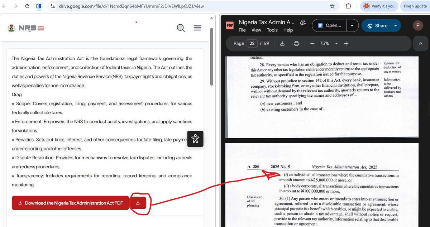The width and height of the screenshot is (430, 227).
Task: Edit the page number field
Action: [252, 43]
